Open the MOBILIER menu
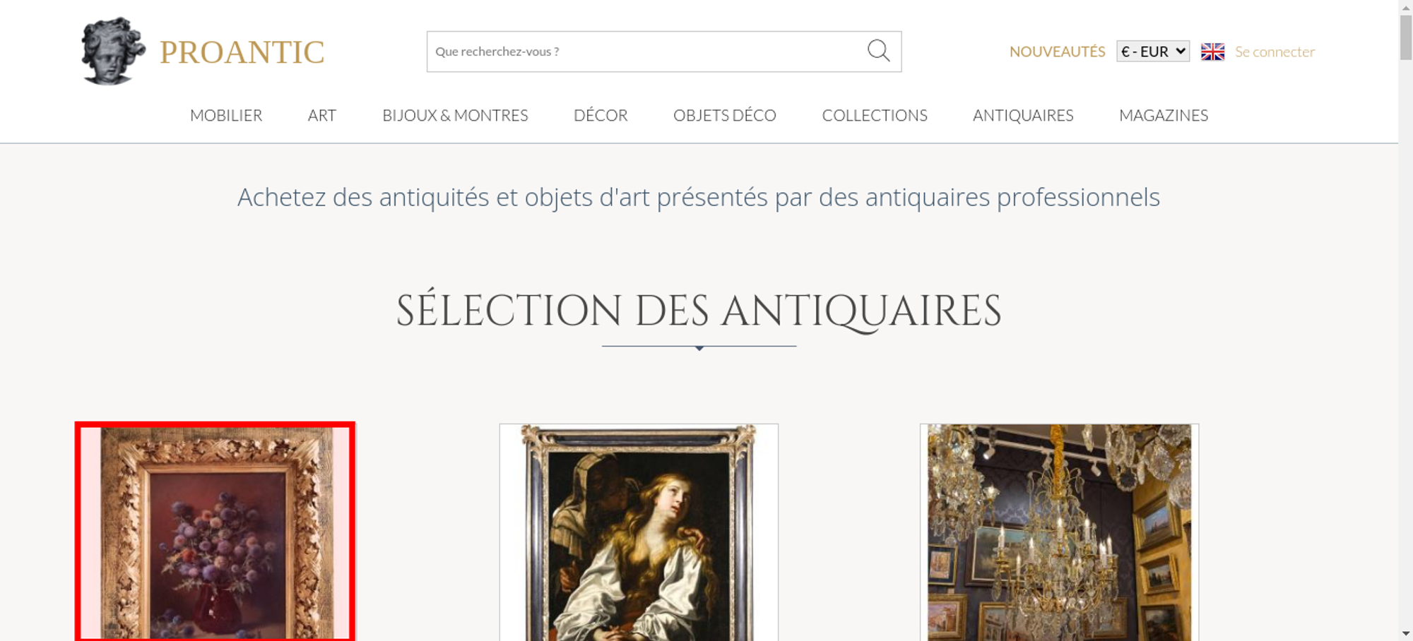The width and height of the screenshot is (1413, 641). coord(226,116)
